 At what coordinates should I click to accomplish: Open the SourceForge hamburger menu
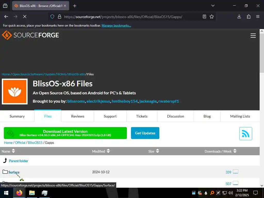pyautogui.click(x=253, y=36)
